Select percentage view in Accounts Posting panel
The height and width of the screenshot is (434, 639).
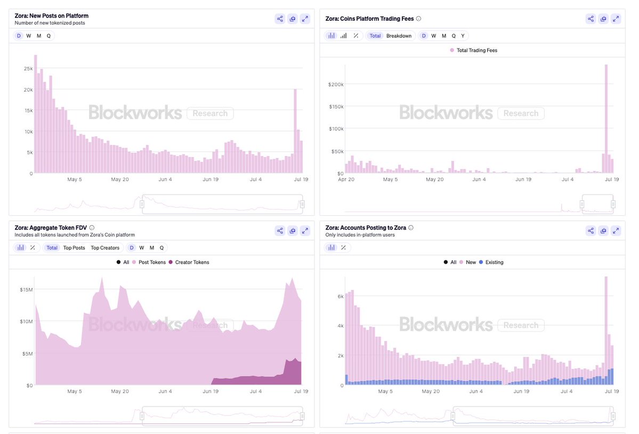[344, 248]
